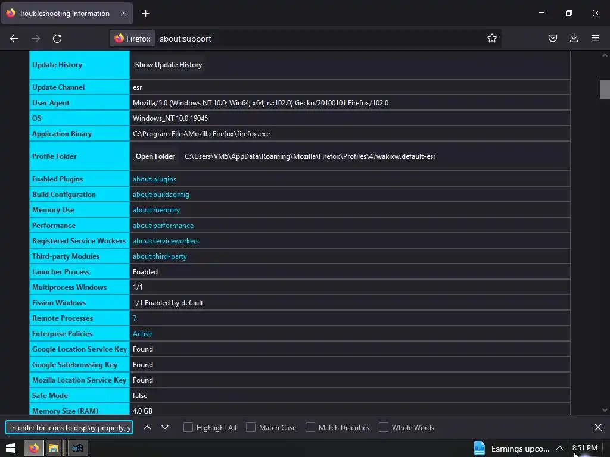Screen dimensions: 610x457
Task: Click the Firefox identity badge in address bar
Action: [x=132, y=39]
